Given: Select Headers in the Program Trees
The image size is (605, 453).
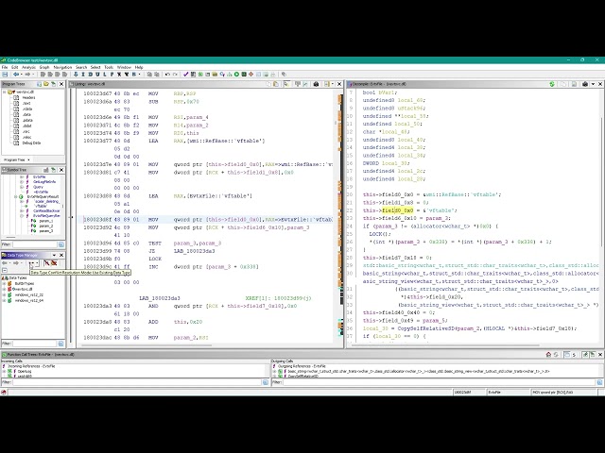Looking at the screenshot, I should pyautogui.click(x=28, y=97).
